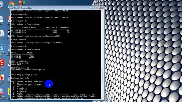Click the 'Run SQL Command Line' title text
This screenshot has height=102, width=182.
(23, 8)
